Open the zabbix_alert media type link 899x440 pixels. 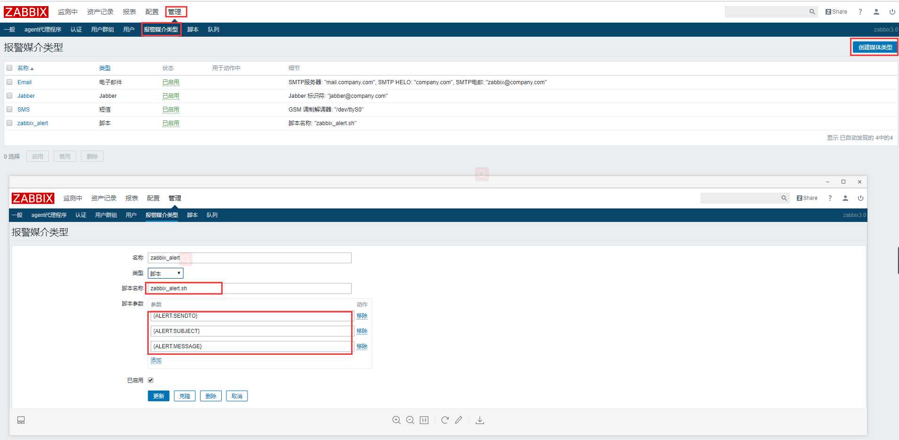tap(32, 123)
